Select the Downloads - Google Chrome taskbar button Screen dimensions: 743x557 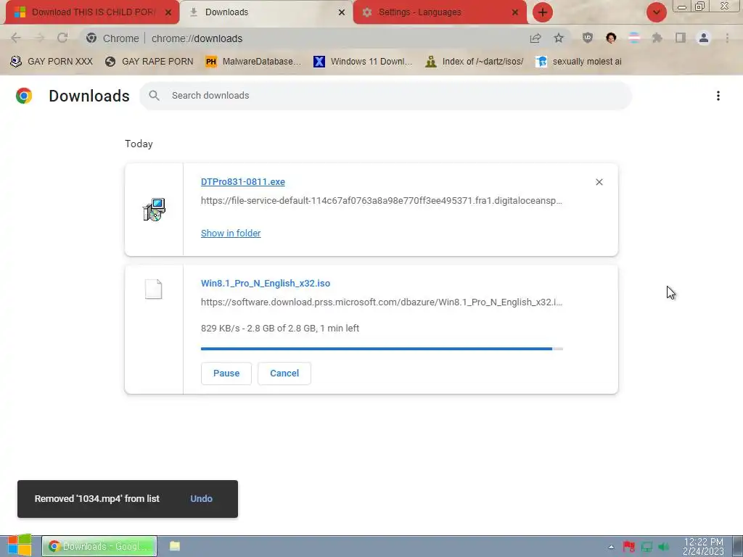click(x=99, y=546)
